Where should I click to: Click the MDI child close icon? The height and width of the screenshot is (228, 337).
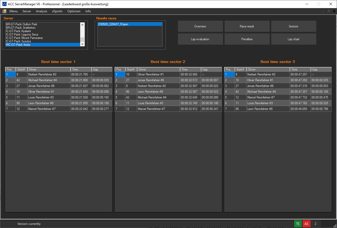(334, 11)
